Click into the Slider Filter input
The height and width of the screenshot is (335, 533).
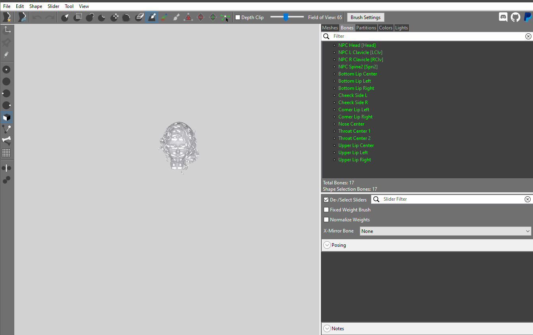point(452,199)
